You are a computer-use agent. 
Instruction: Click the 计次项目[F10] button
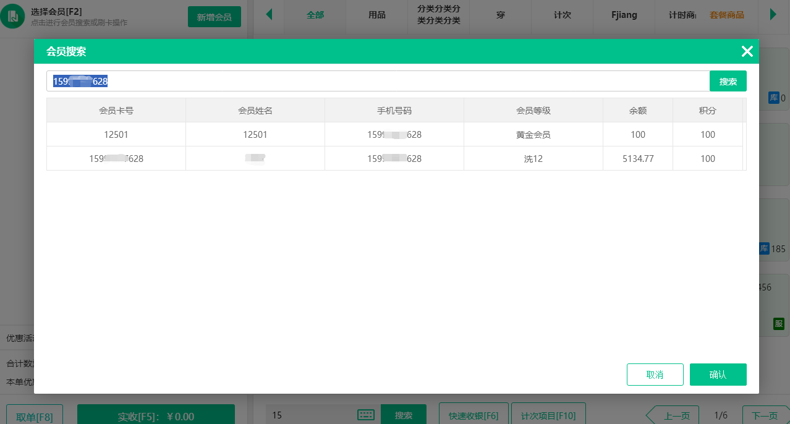[x=548, y=415]
